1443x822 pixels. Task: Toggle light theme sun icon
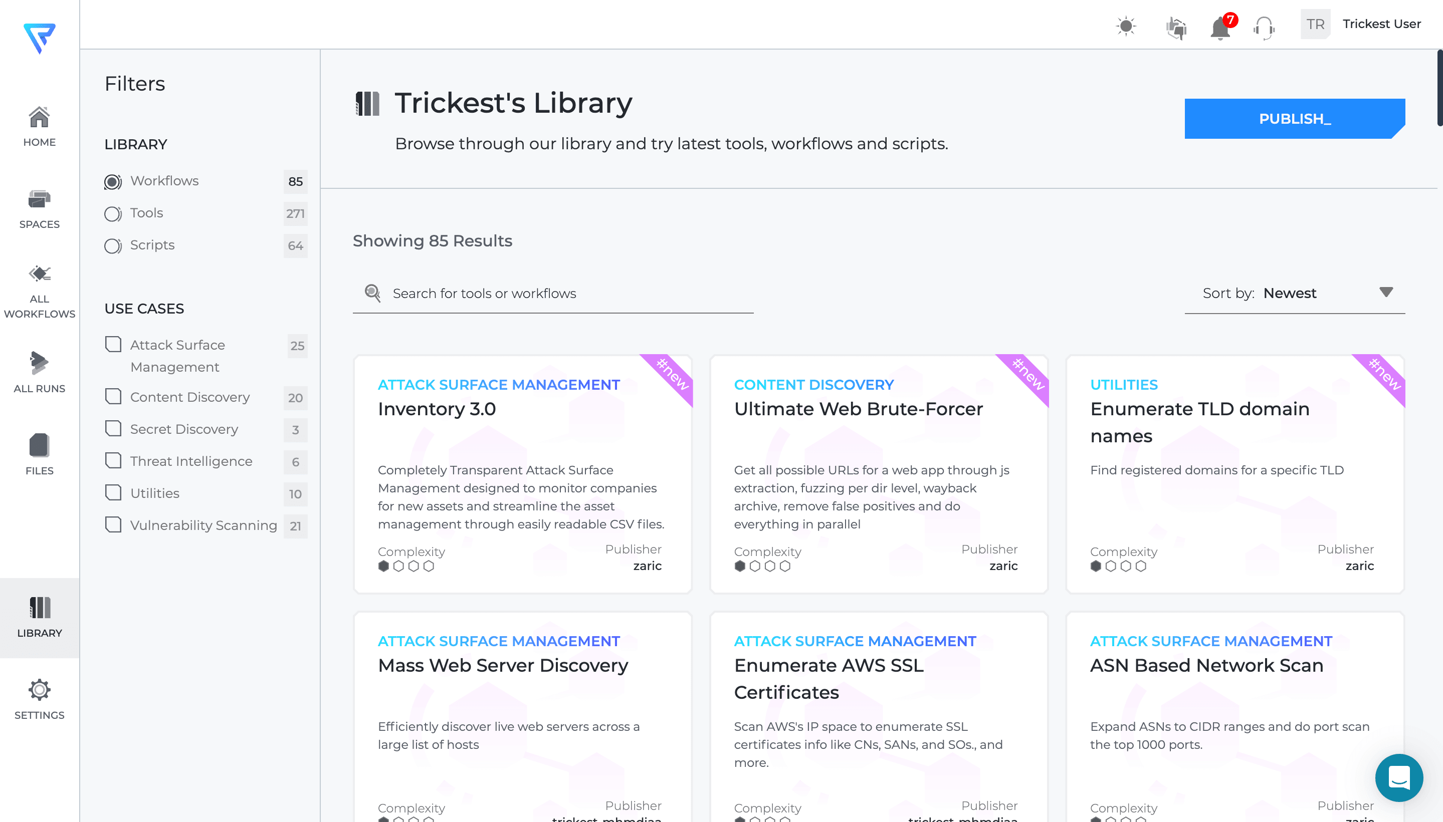(x=1126, y=26)
